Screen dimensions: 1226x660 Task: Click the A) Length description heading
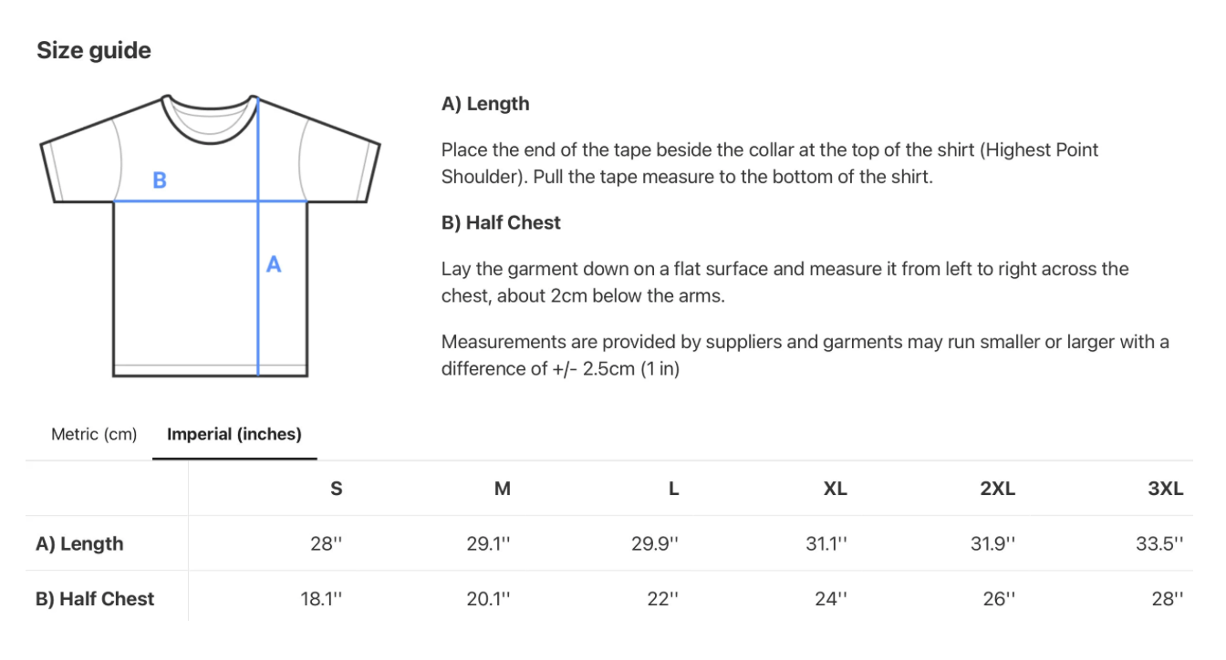click(x=485, y=104)
